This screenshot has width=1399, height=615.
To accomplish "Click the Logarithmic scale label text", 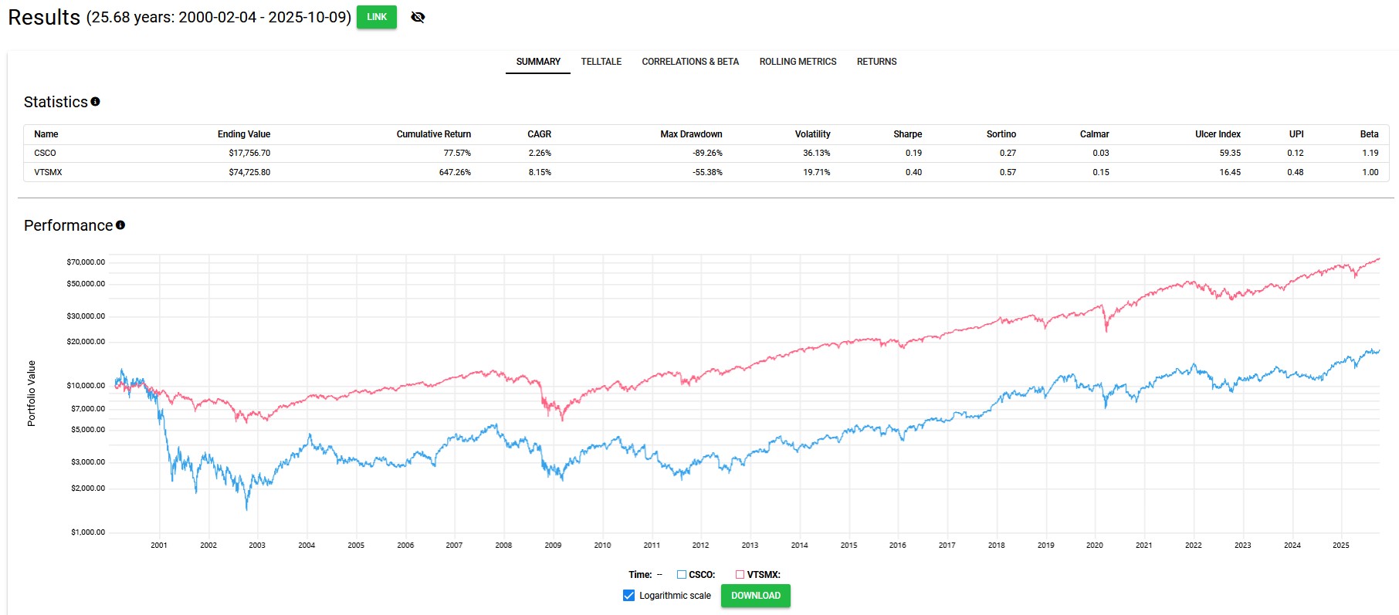I will (675, 596).
